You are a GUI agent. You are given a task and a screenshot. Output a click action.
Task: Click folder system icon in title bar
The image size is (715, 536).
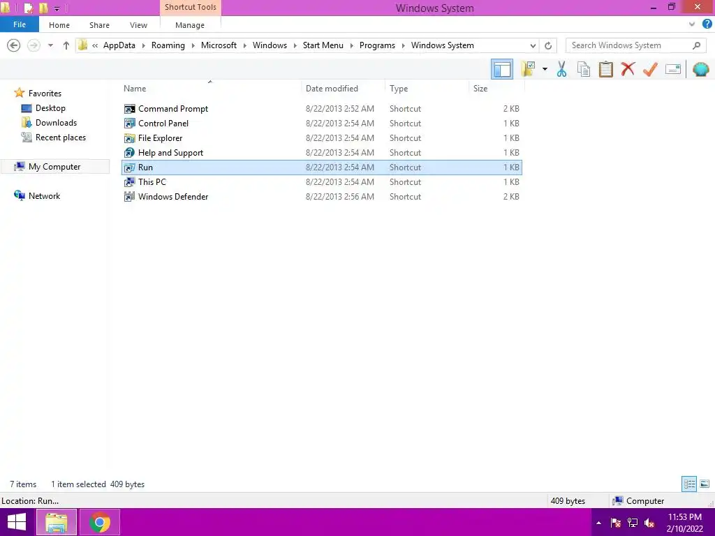[x=5, y=8]
